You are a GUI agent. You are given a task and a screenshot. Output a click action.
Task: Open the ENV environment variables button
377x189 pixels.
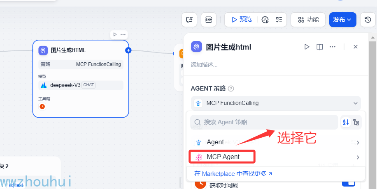[208, 20]
